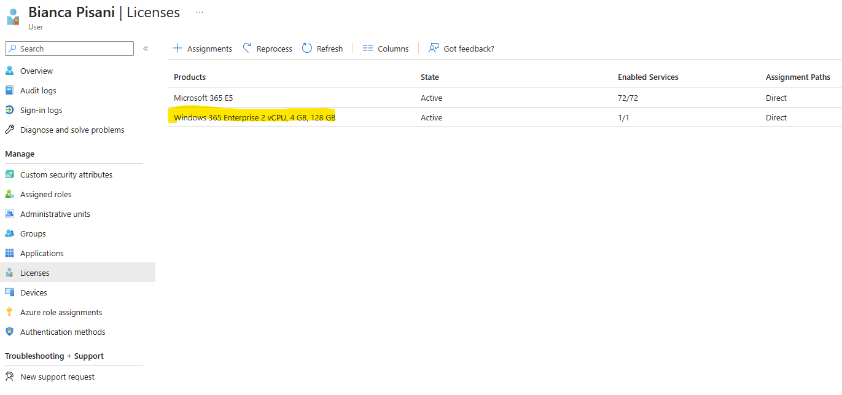Click the Audit logs icon

(x=9, y=90)
